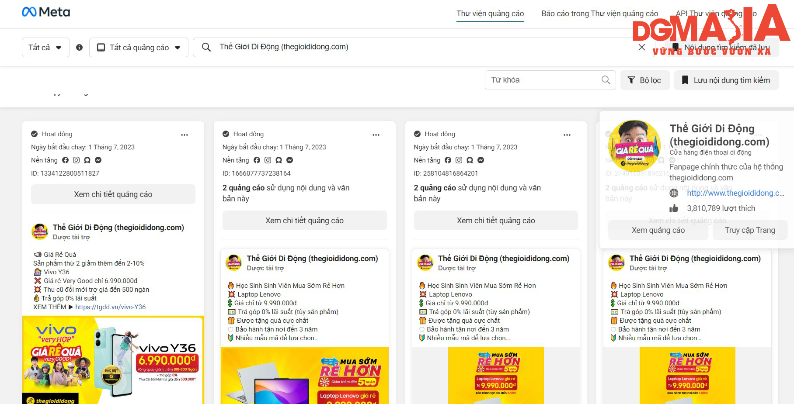Click Facebook platform icon on ad 1334122800511827
794x404 pixels.
point(66,160)
